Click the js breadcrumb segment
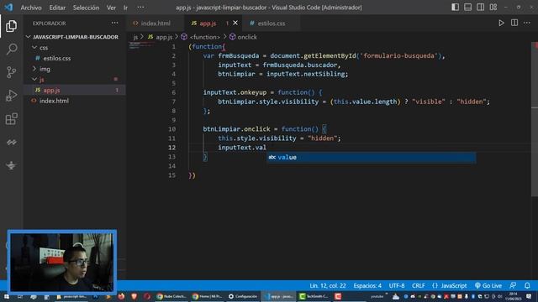Image resolution: width=538 pixels, height=302 pixels. coord(135,37)
